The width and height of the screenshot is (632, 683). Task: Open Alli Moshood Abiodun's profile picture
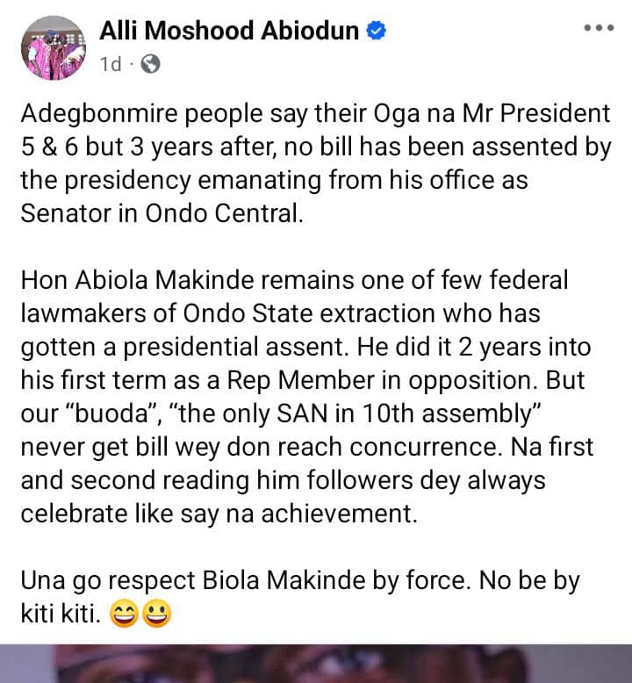53,44
